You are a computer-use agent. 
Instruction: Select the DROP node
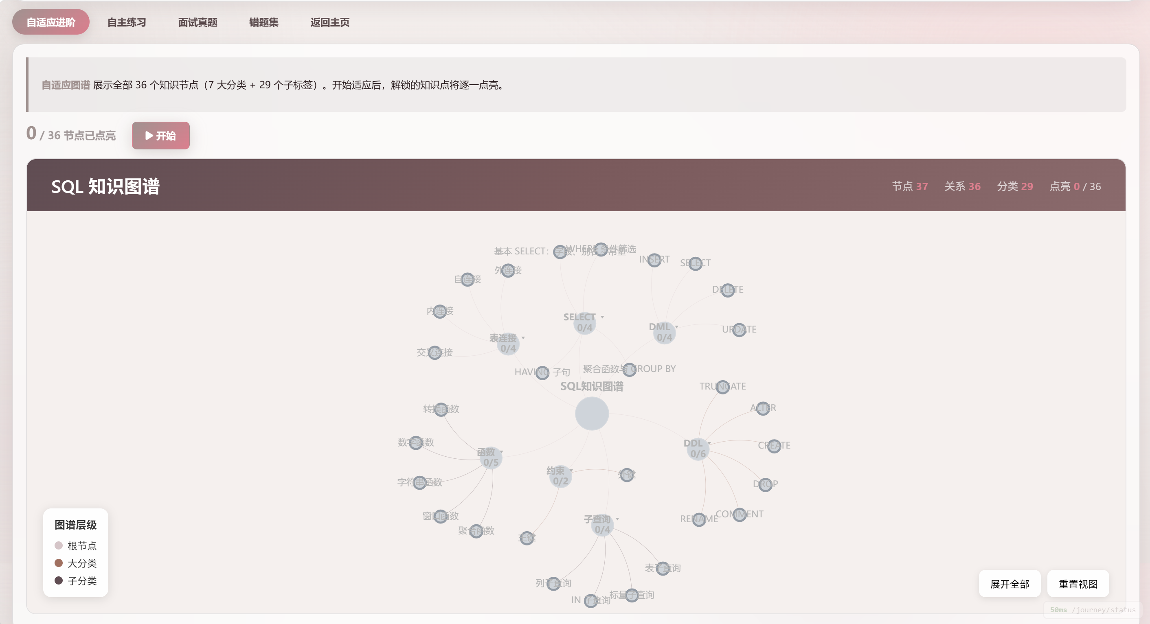point(765,484)
